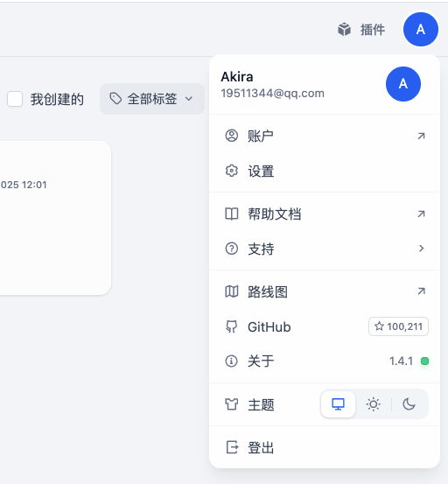The height and width of the screenshot is (484, 448).
Task: Open 帮助文档 help docs
Action: click(325, 214)
